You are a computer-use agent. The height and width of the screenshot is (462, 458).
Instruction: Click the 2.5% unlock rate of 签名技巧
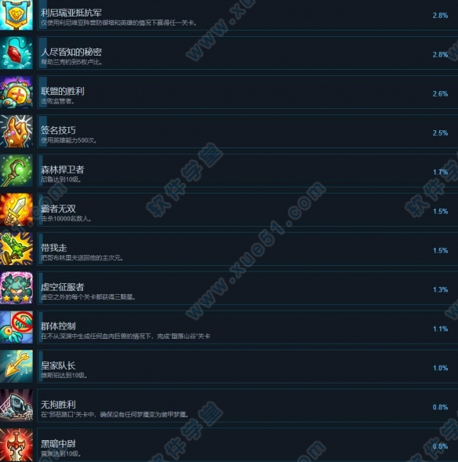[x=440, y=133]
